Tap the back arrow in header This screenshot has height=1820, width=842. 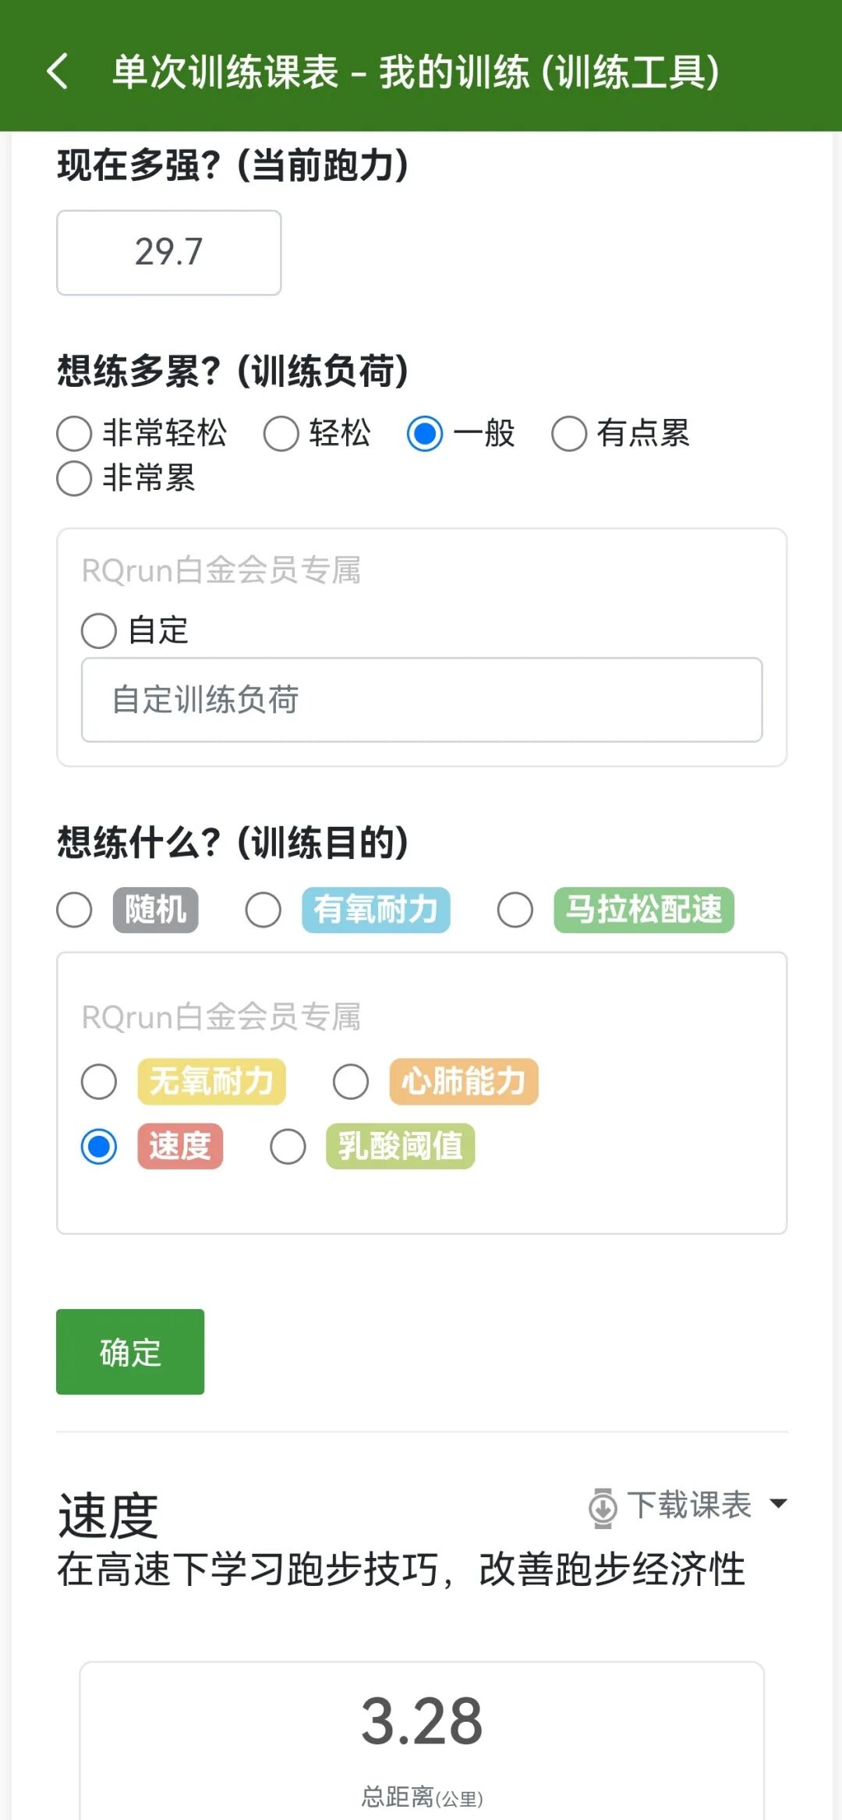pyautogui.click(x=58, y=71)
